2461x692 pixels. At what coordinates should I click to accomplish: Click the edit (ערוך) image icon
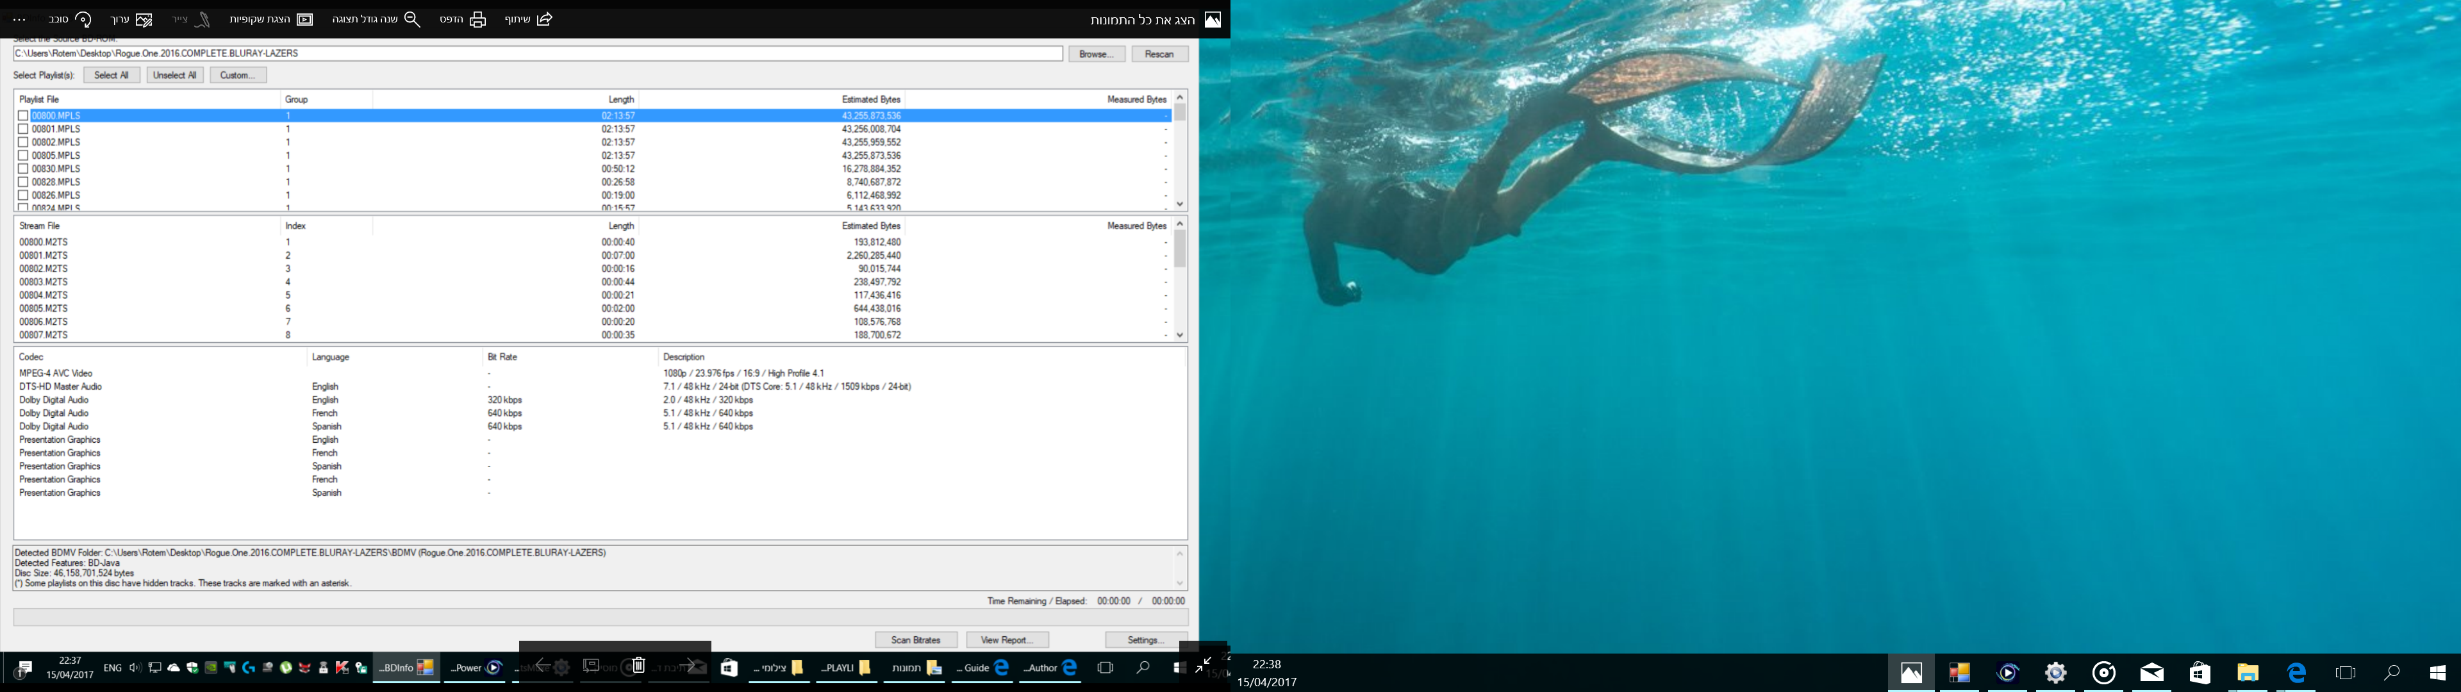point(144,19)
